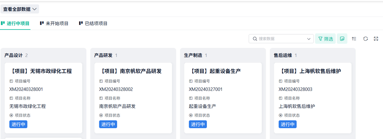The image size is (383, 139).
Task: Click the kanban icon beside 已结项项目
Action: click(x=81, y=23)
